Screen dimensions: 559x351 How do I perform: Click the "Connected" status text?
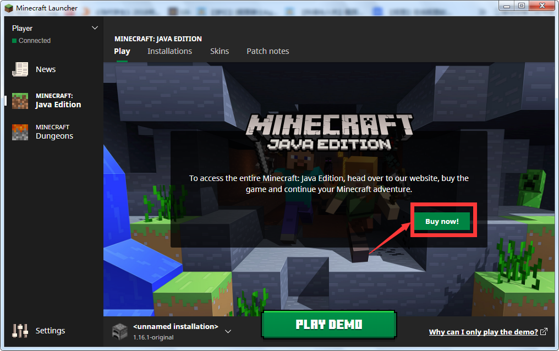(35, 41)
